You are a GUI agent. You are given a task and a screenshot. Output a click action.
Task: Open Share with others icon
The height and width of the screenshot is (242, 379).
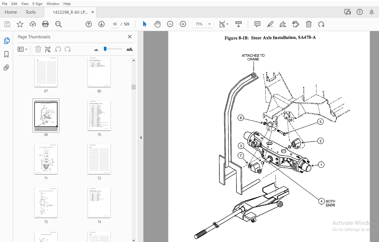[347, 12]
